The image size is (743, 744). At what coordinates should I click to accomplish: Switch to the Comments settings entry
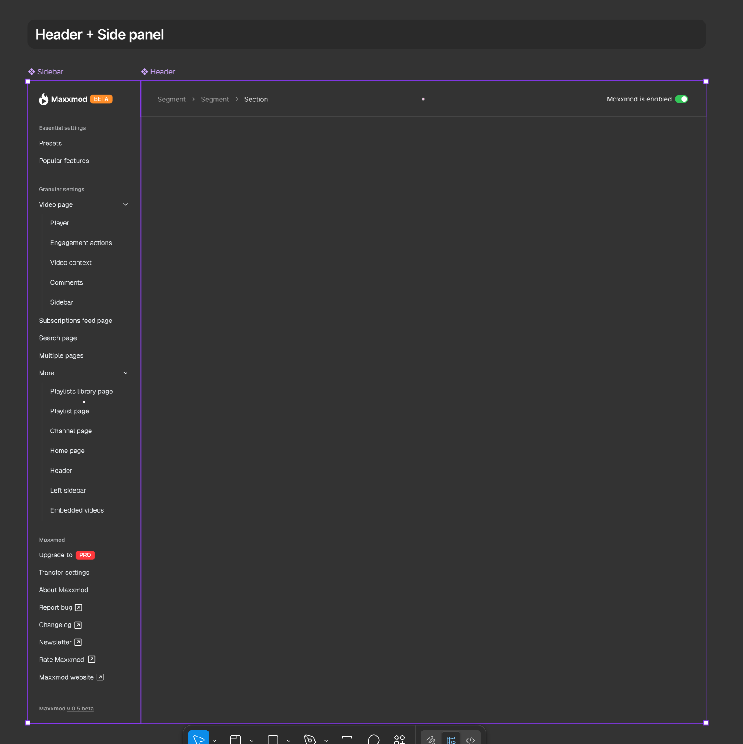click(66, 282)
